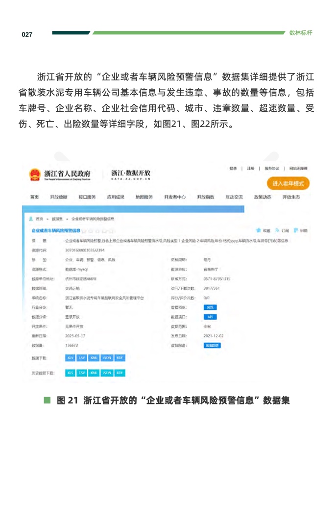Download dataset as XLS in 数据下载 row
Viewport: 333px width, 528px height.
point(70,358)
